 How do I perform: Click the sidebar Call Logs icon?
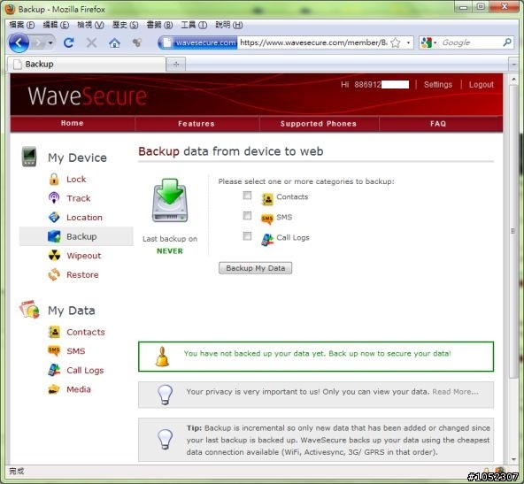coord(54,370)
